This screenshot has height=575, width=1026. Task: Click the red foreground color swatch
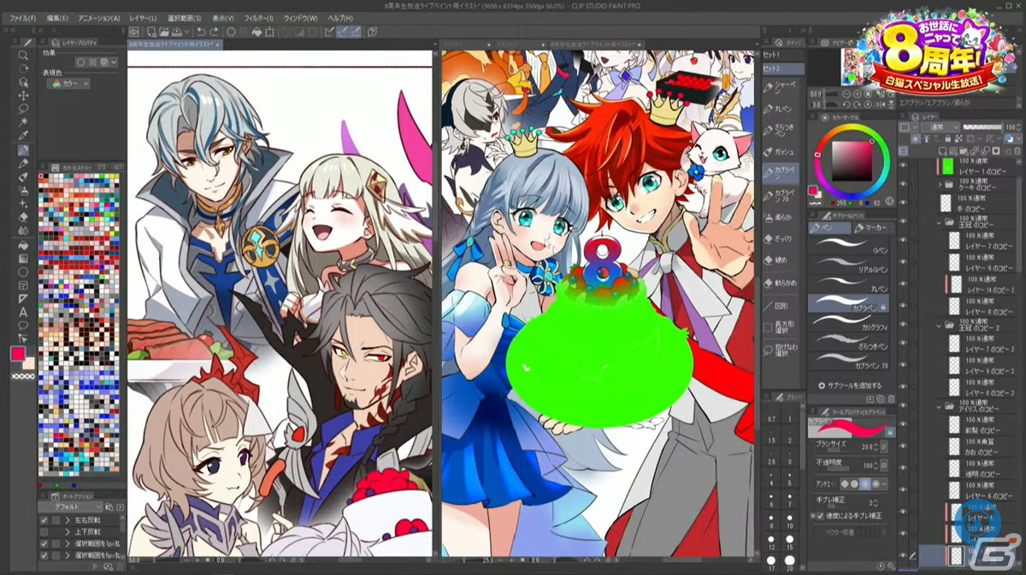tap(18, 353)
